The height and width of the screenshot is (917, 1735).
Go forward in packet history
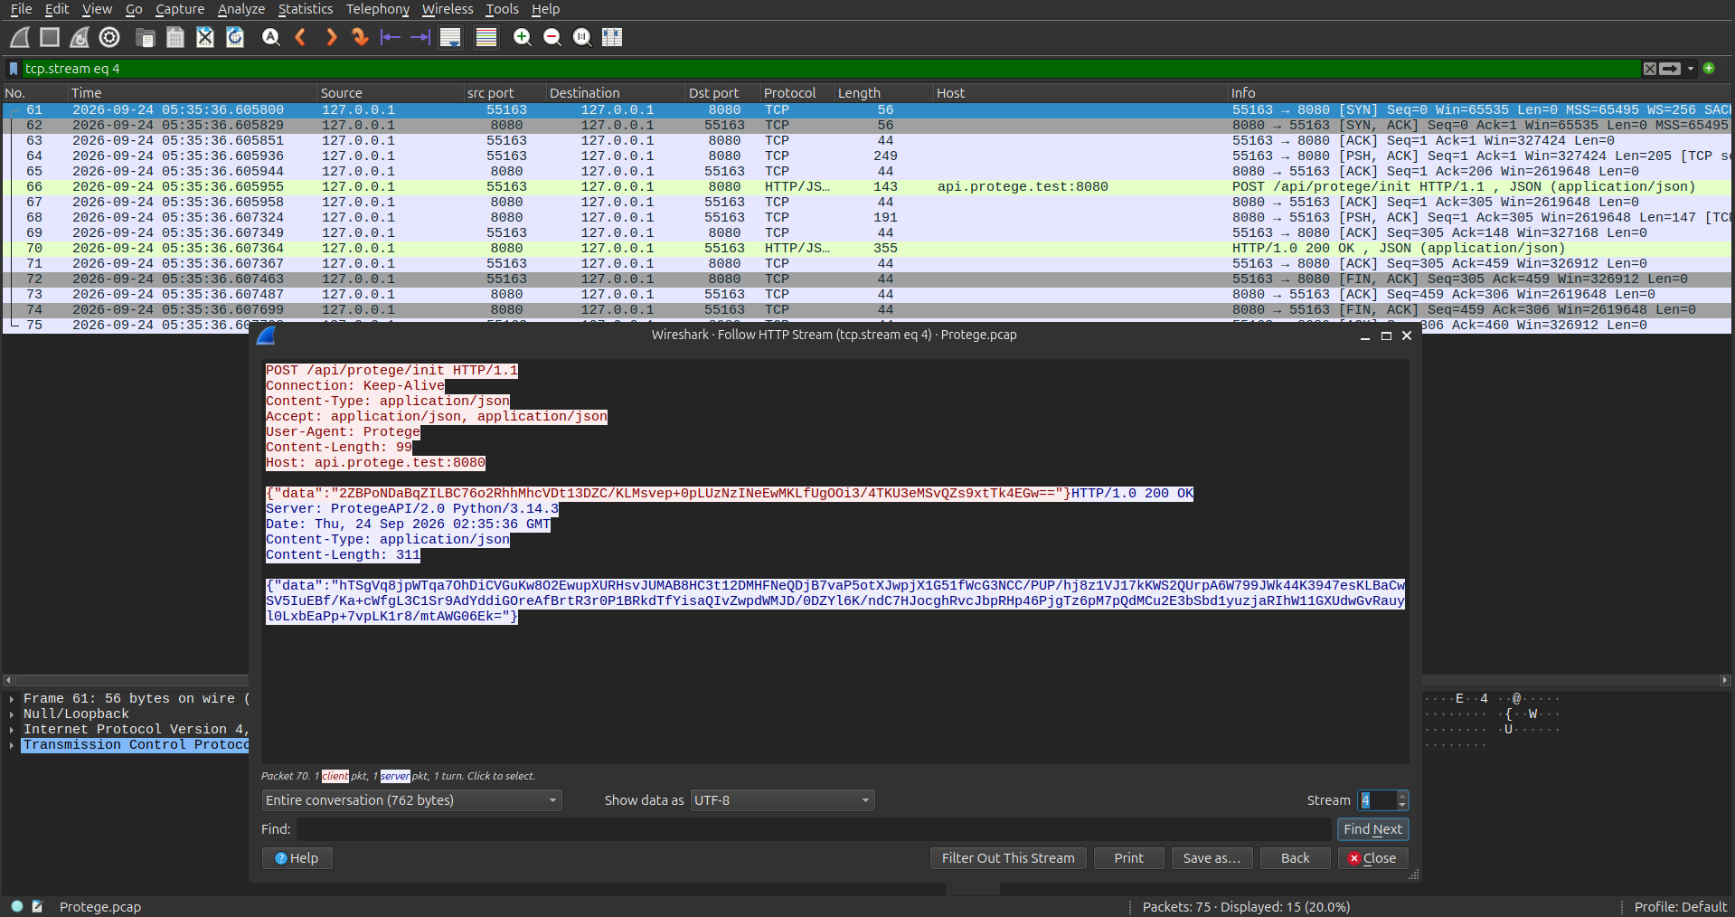[x=331, y=37]
